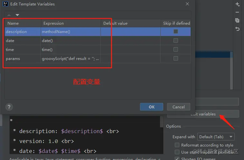Toggle Skip if defined for description row
This screenshot has width=244, height=160.
point(176,31)
